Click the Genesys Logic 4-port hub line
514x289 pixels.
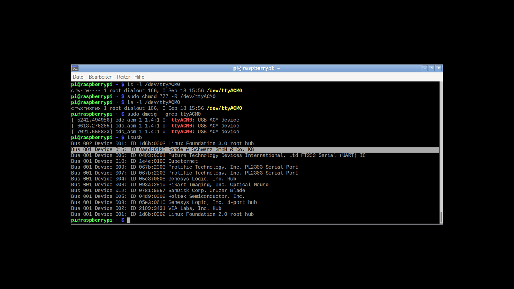(x=164, y=202)
